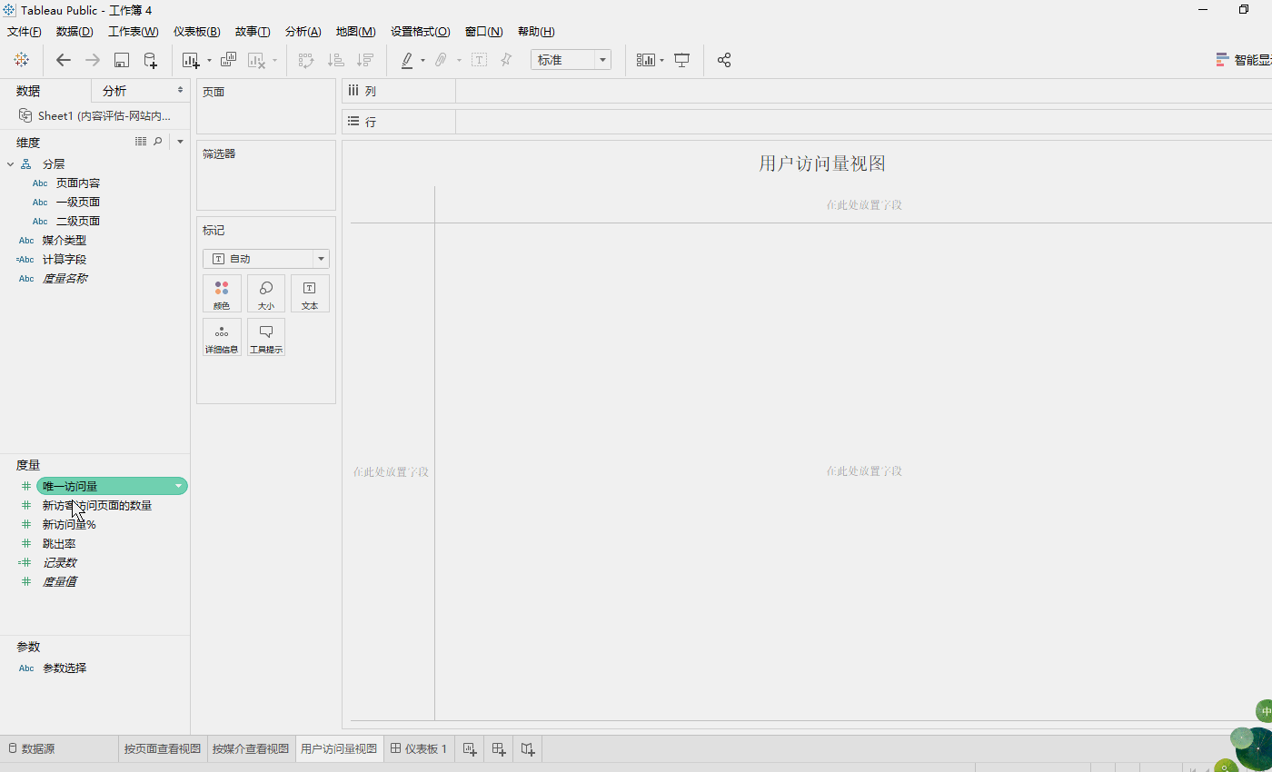Create a new worksheet from the toolbar chart icon
This screenshot has height=772, width=1272.
tap(191, 60)
